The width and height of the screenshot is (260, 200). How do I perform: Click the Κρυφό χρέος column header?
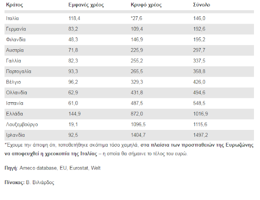146,5
